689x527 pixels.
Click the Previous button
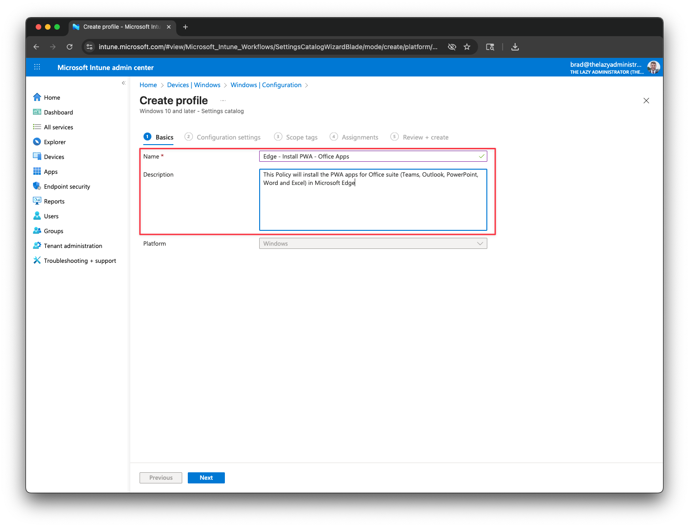pyautogui.click(x=161, y=478)
